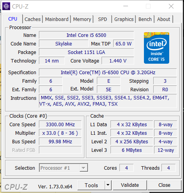This screenshot has height=193, width=184.
Task: Click the Specification field i5-6500 CPU @ 3.20GHz
Action: click(x=108, y=72)
